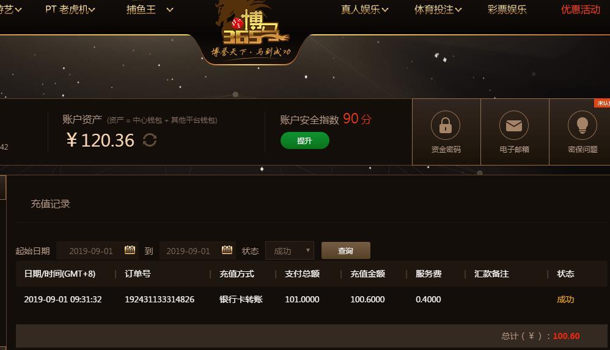Screen dimensions: 610x350
Task: Expand the 状态 dropdown showing 成功
Action: (x=290, y=251)
